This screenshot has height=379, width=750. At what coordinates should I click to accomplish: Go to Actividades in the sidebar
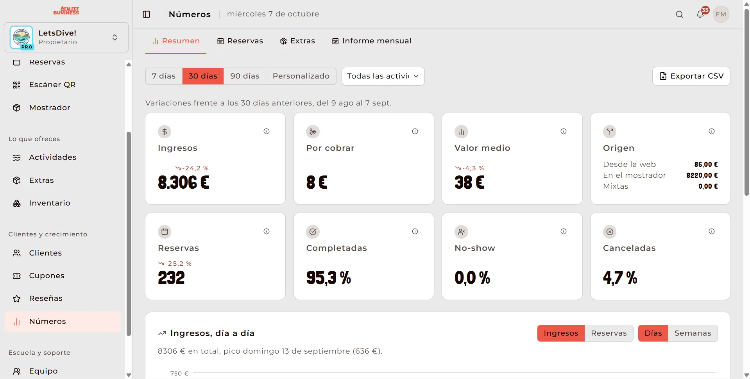63,157
